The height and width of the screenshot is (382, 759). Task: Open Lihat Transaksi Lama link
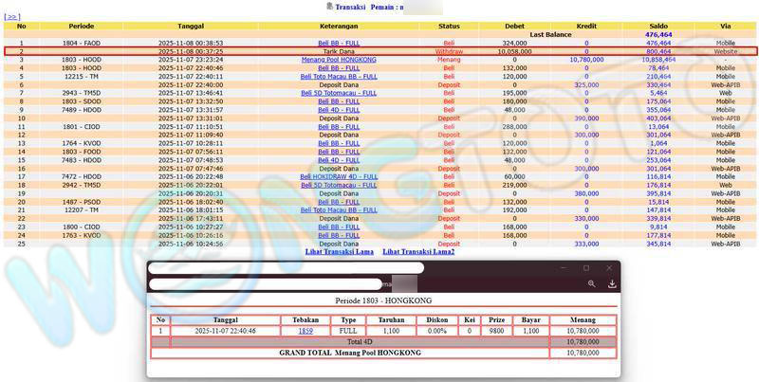tap(339, 252)
